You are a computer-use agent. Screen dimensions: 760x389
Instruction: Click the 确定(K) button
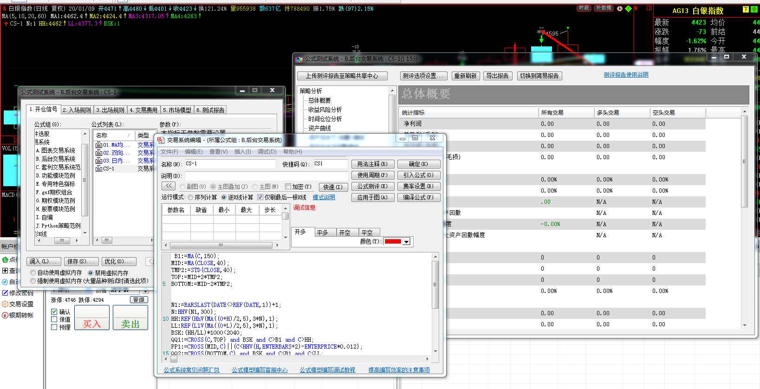coord(419,164)
